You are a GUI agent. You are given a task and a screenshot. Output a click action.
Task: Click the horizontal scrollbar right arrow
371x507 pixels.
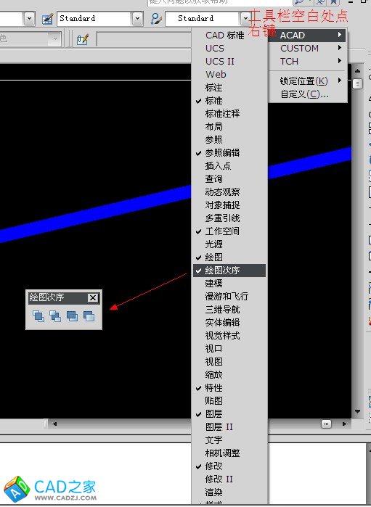coord(344,424)
